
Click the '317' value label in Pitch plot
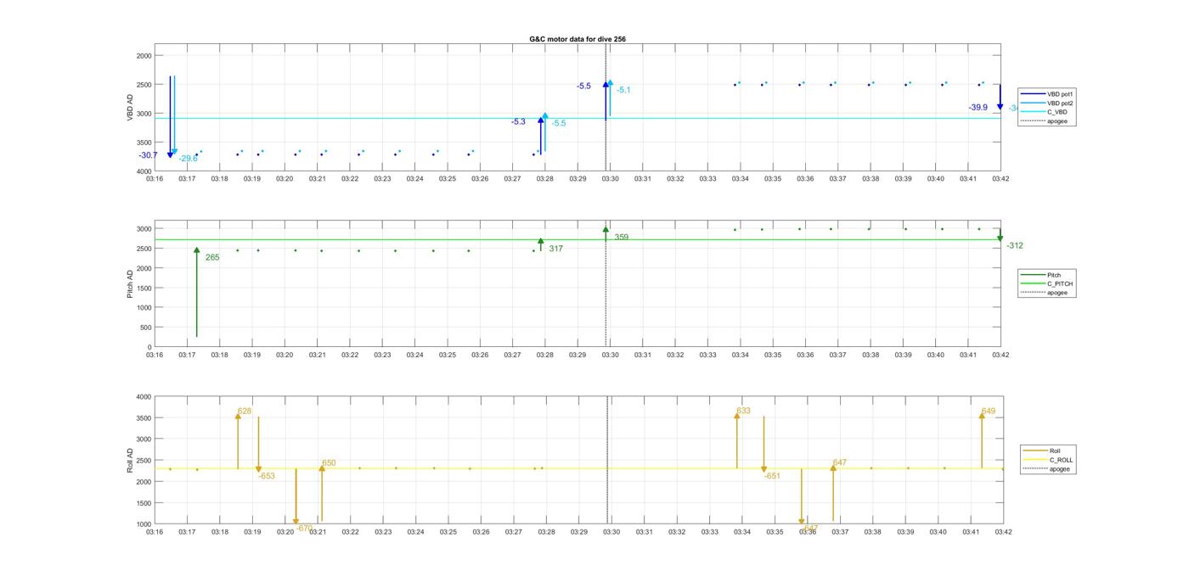pos(556,249)
